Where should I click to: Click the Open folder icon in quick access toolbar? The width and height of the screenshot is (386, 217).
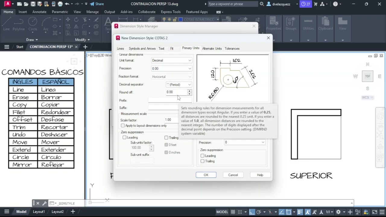point(26,4)
